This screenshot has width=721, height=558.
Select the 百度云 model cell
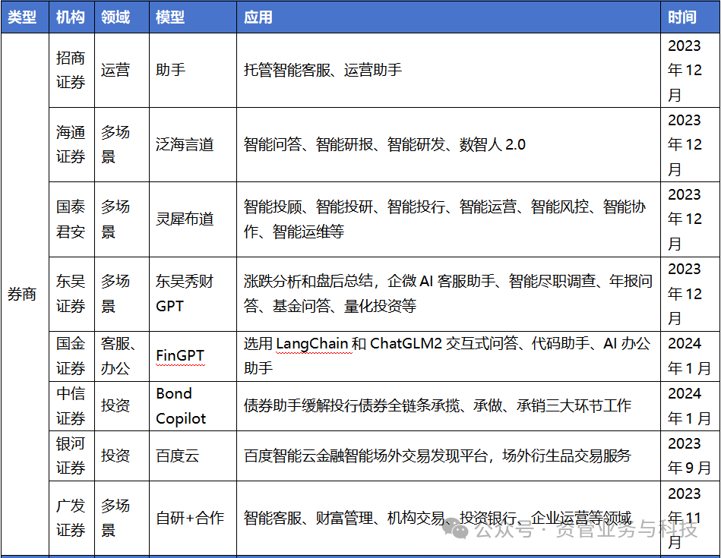pyautogui.click(x=193, y=456)
